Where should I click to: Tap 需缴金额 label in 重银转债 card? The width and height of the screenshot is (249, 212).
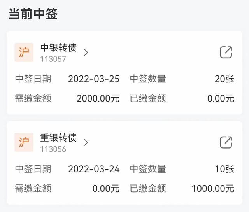[33, 189]
